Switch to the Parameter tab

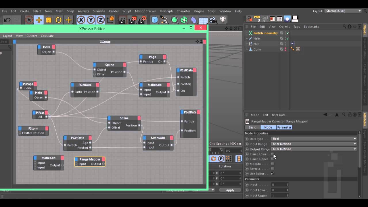coord(284,127)
